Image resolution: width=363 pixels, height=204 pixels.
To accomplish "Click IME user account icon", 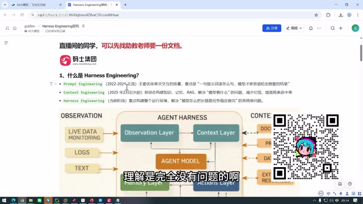I will point(347,193).
